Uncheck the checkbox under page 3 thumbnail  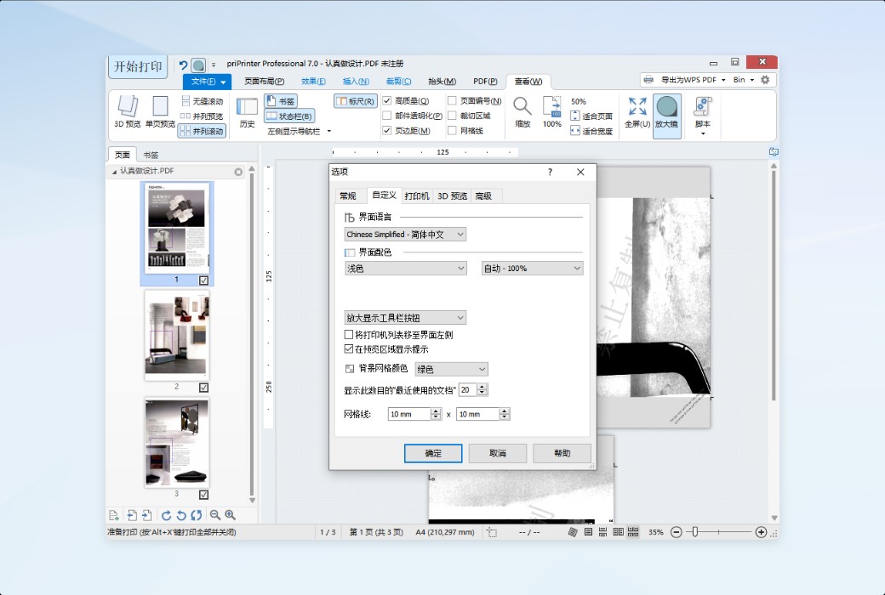(x=203, y=495)
